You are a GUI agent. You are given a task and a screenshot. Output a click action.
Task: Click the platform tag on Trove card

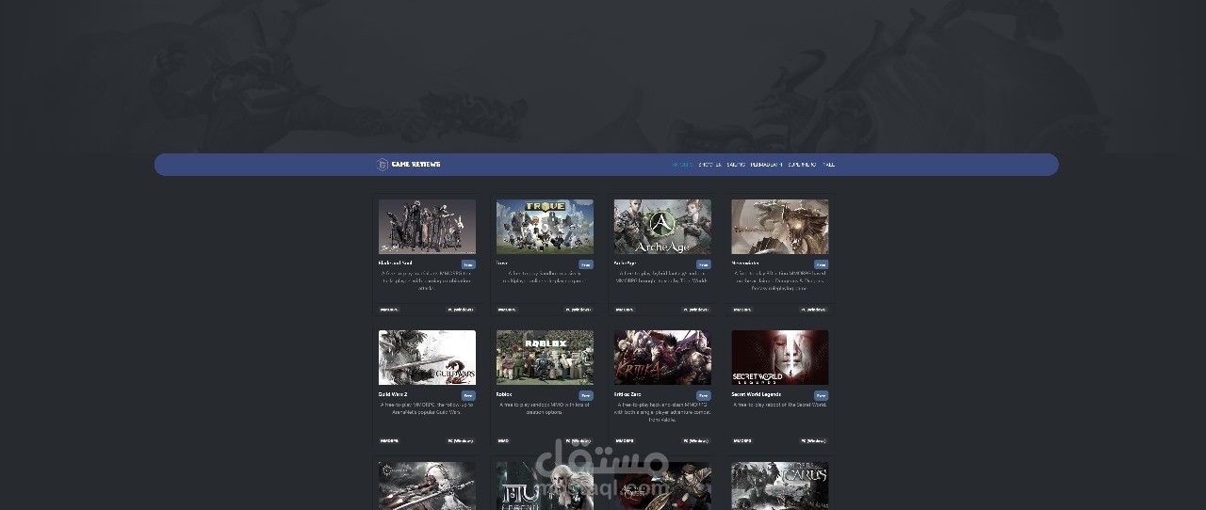[579, 309]
